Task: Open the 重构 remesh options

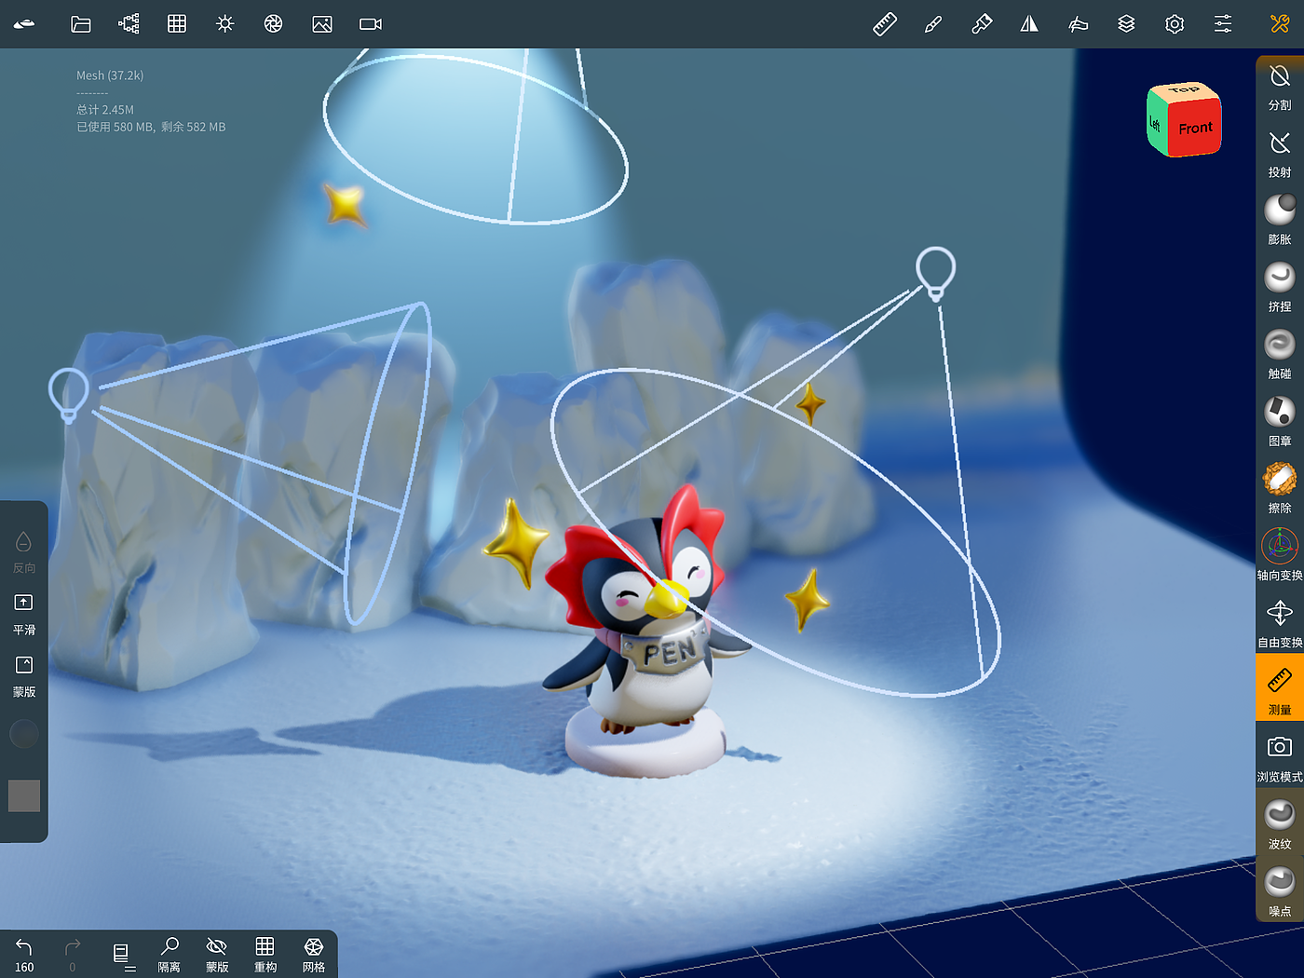Action: (x=265, y=955)
